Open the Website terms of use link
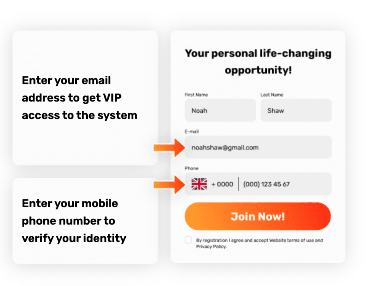The height and width of the screenshot is (286, 389). [291, 240]
